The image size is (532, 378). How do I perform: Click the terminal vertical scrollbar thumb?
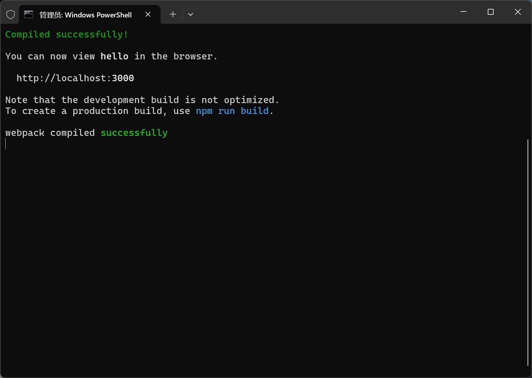[x=528, y=252]
